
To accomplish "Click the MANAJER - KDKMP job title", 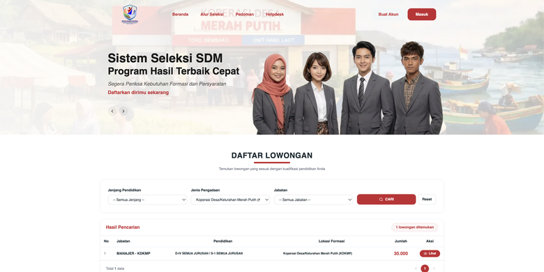I will click(x=133, y=254).
